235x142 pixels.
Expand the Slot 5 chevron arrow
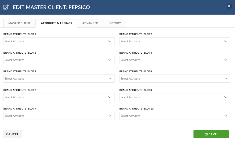[110, 79]
